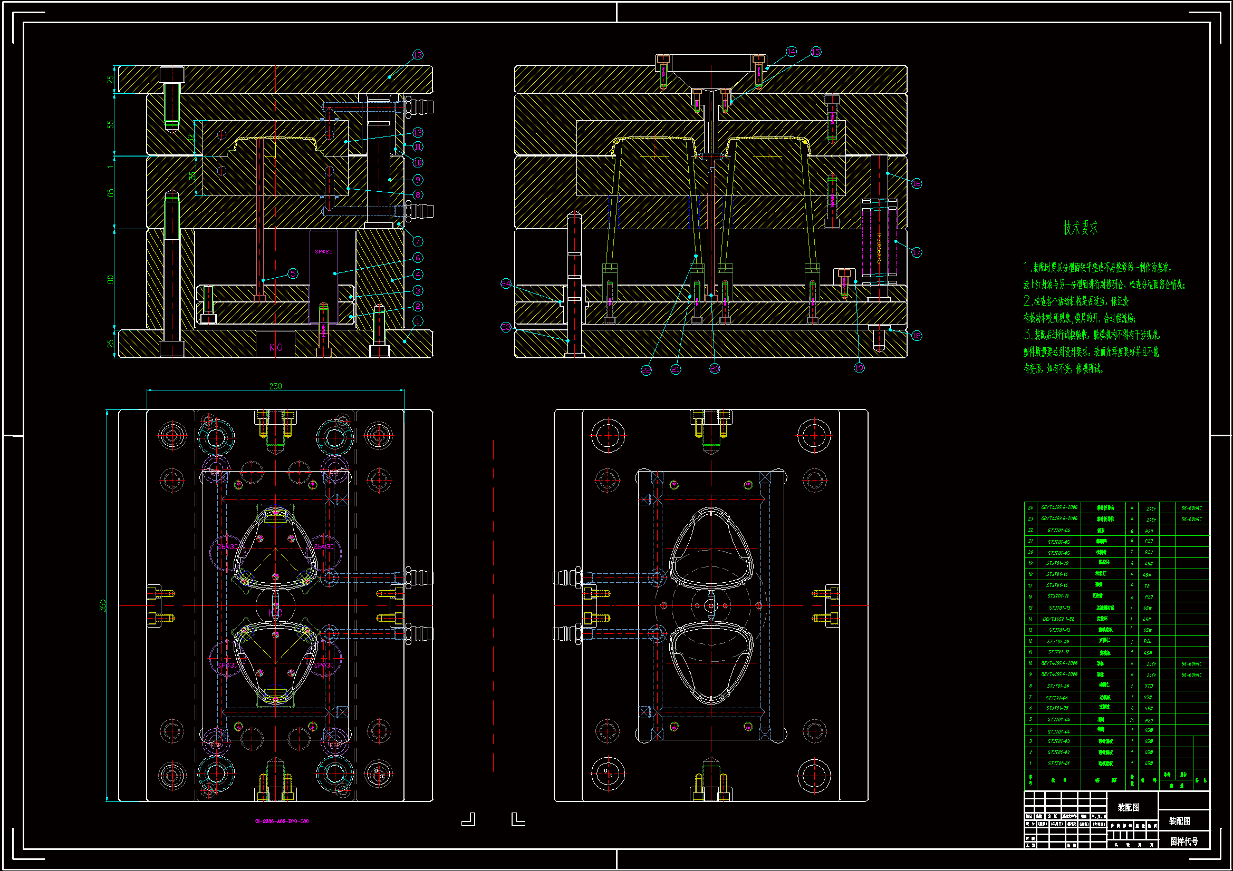Select part balloon number 1

(418, 321)
